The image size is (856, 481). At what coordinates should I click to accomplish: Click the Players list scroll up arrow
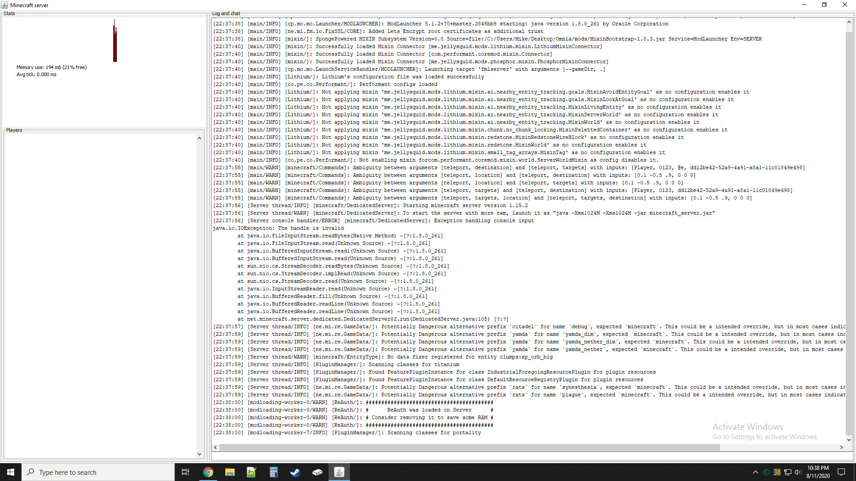(199, 139)
